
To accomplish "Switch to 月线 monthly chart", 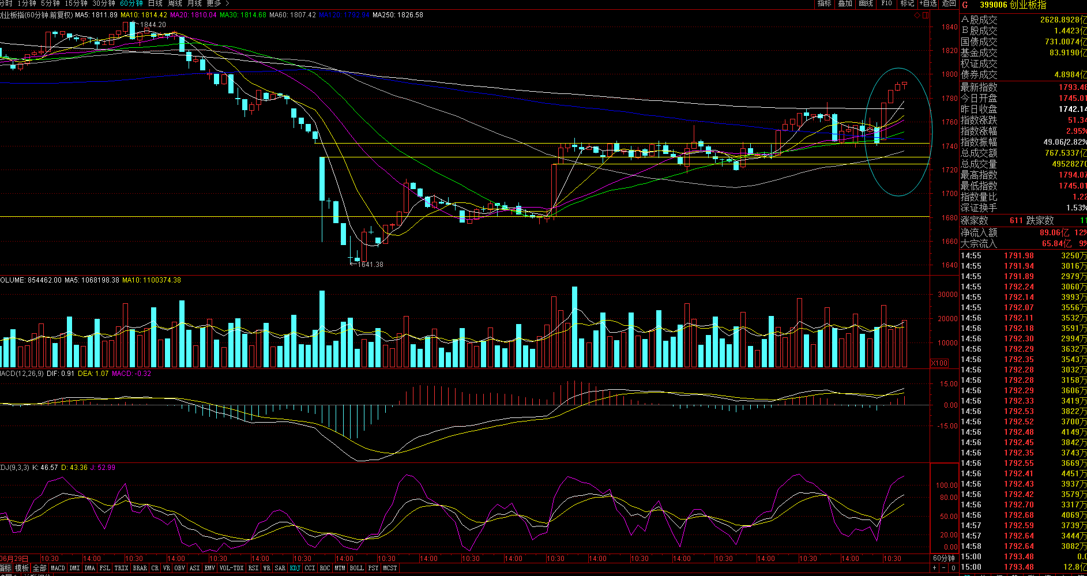I will 194,3.
